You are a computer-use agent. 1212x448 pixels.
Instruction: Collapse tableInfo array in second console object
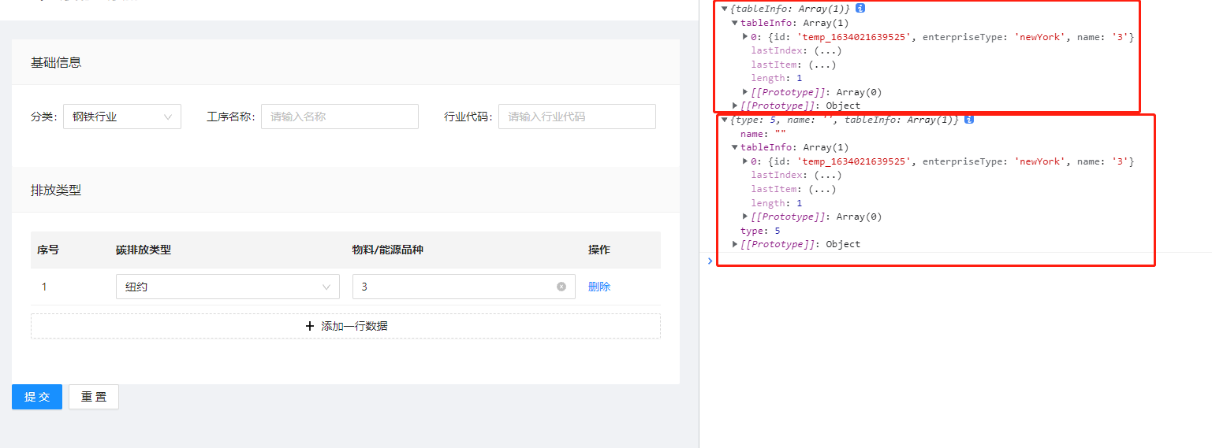(x=735, y=147)
